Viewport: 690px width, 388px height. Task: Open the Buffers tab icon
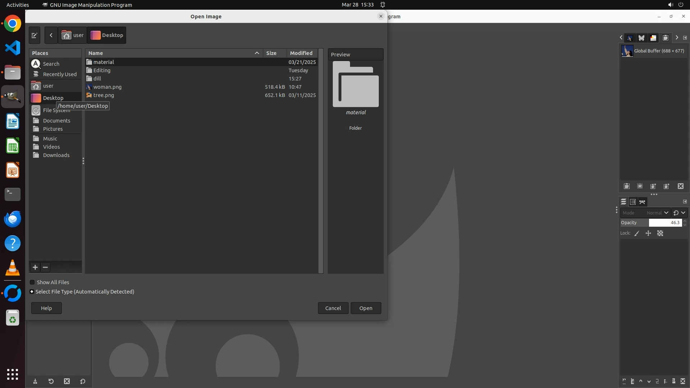click(665, 38)
